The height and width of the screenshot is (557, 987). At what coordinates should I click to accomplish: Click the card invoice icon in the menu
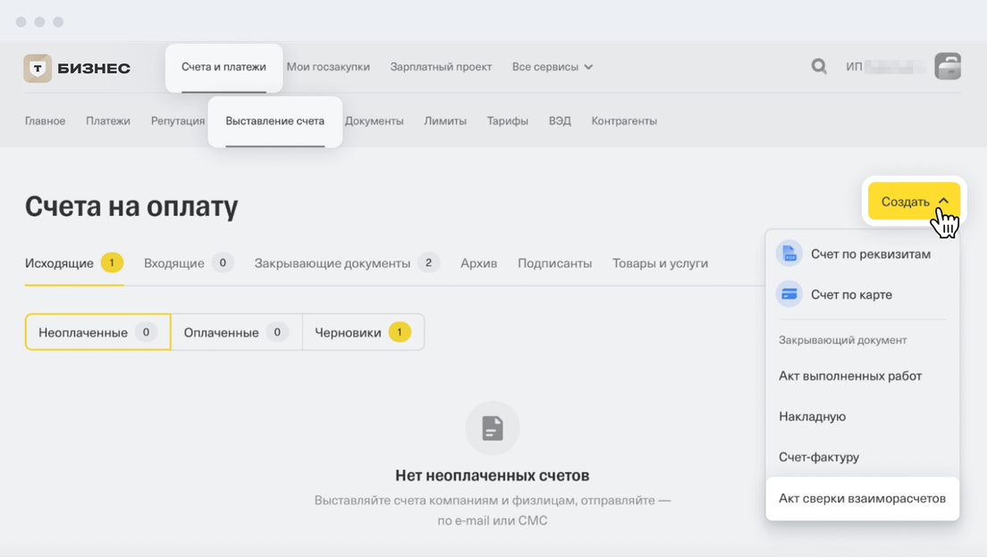[789, 294]
